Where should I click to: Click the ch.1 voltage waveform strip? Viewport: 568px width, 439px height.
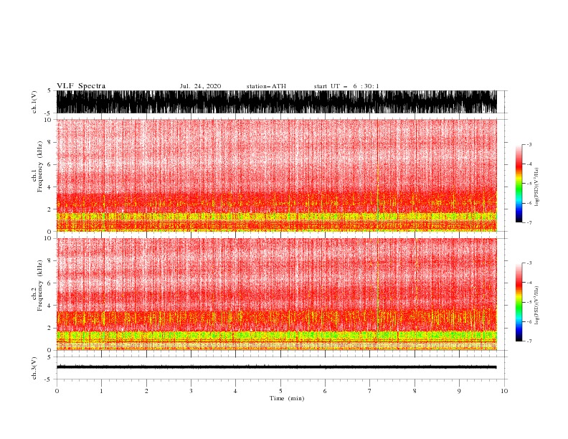pyautogui.click(x=277, y=102)
